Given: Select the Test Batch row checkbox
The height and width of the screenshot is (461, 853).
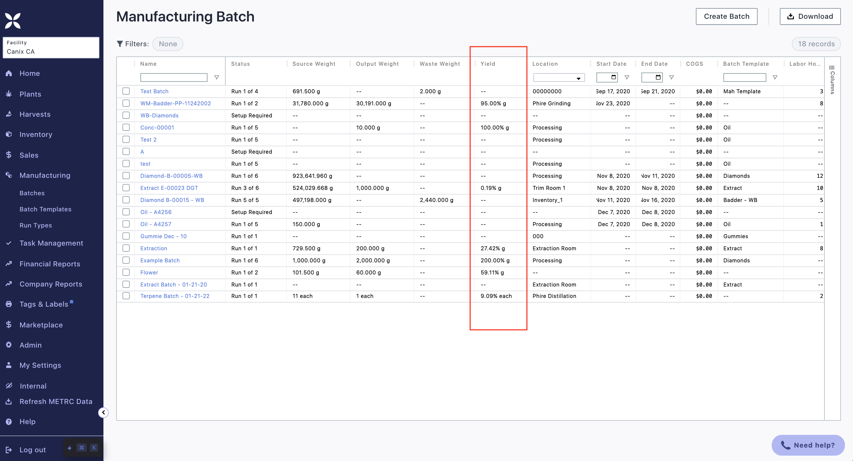Looking at the screenshot, I should coord(126,91).
